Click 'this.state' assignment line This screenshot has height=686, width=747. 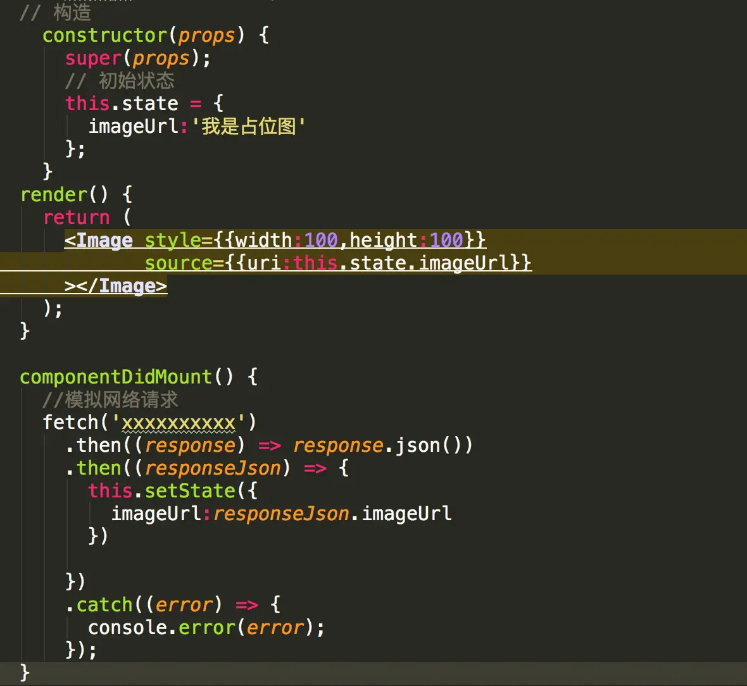(x=144, y=103)
